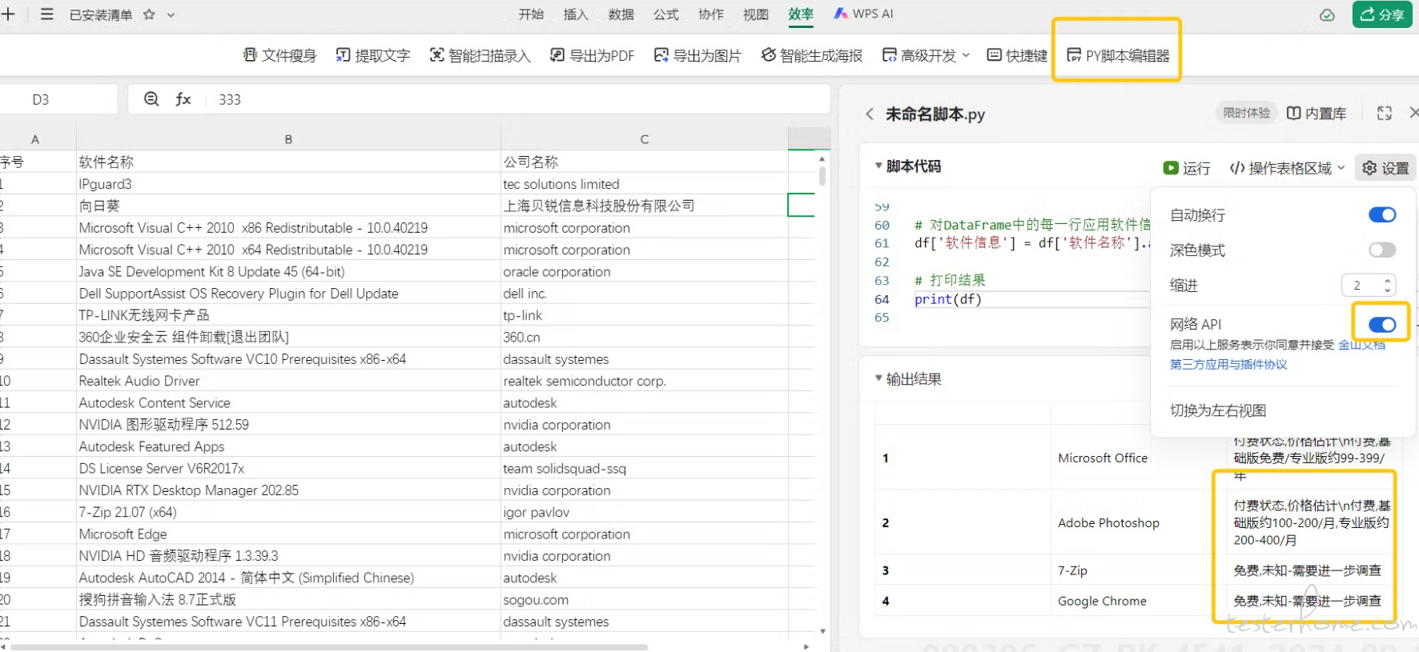Switch to the 数据 tab
The height and width of the screenshot is (652, 1419).
click(621, 14)
